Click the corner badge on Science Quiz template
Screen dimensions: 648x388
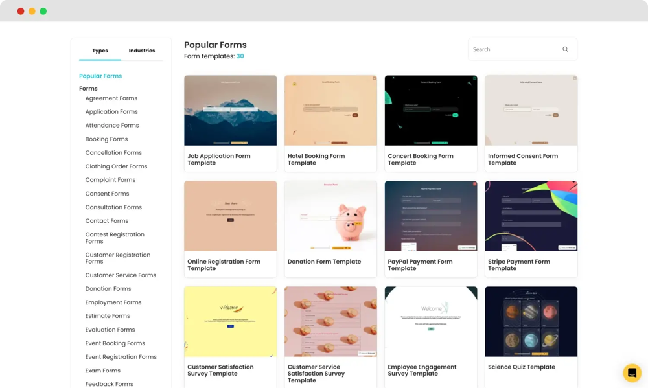coord(573,290)
